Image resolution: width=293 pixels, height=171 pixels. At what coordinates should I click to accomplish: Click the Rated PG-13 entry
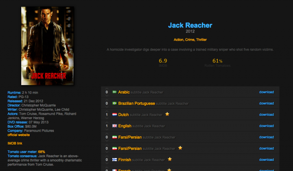[18, 97]
